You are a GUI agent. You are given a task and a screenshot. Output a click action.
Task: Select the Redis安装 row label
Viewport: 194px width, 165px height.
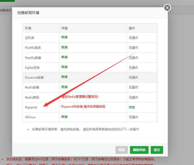[x=32, y=87]
